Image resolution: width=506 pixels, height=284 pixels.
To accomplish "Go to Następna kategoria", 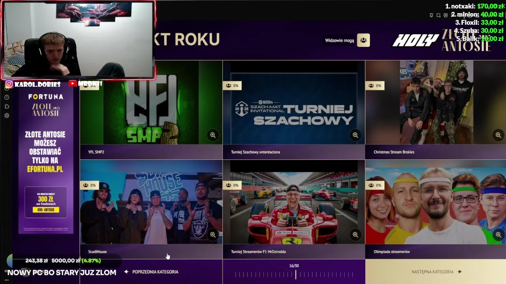I will [436, 272].
